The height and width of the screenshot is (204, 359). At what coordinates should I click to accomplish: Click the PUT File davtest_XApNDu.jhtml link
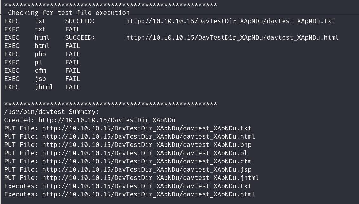click(150, 178)
